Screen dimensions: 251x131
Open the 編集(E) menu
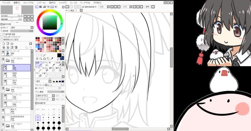(x=17, y=3)
